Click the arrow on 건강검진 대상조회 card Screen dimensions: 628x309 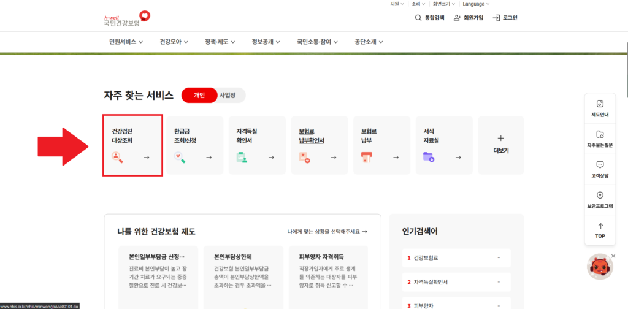pos(147,158)
